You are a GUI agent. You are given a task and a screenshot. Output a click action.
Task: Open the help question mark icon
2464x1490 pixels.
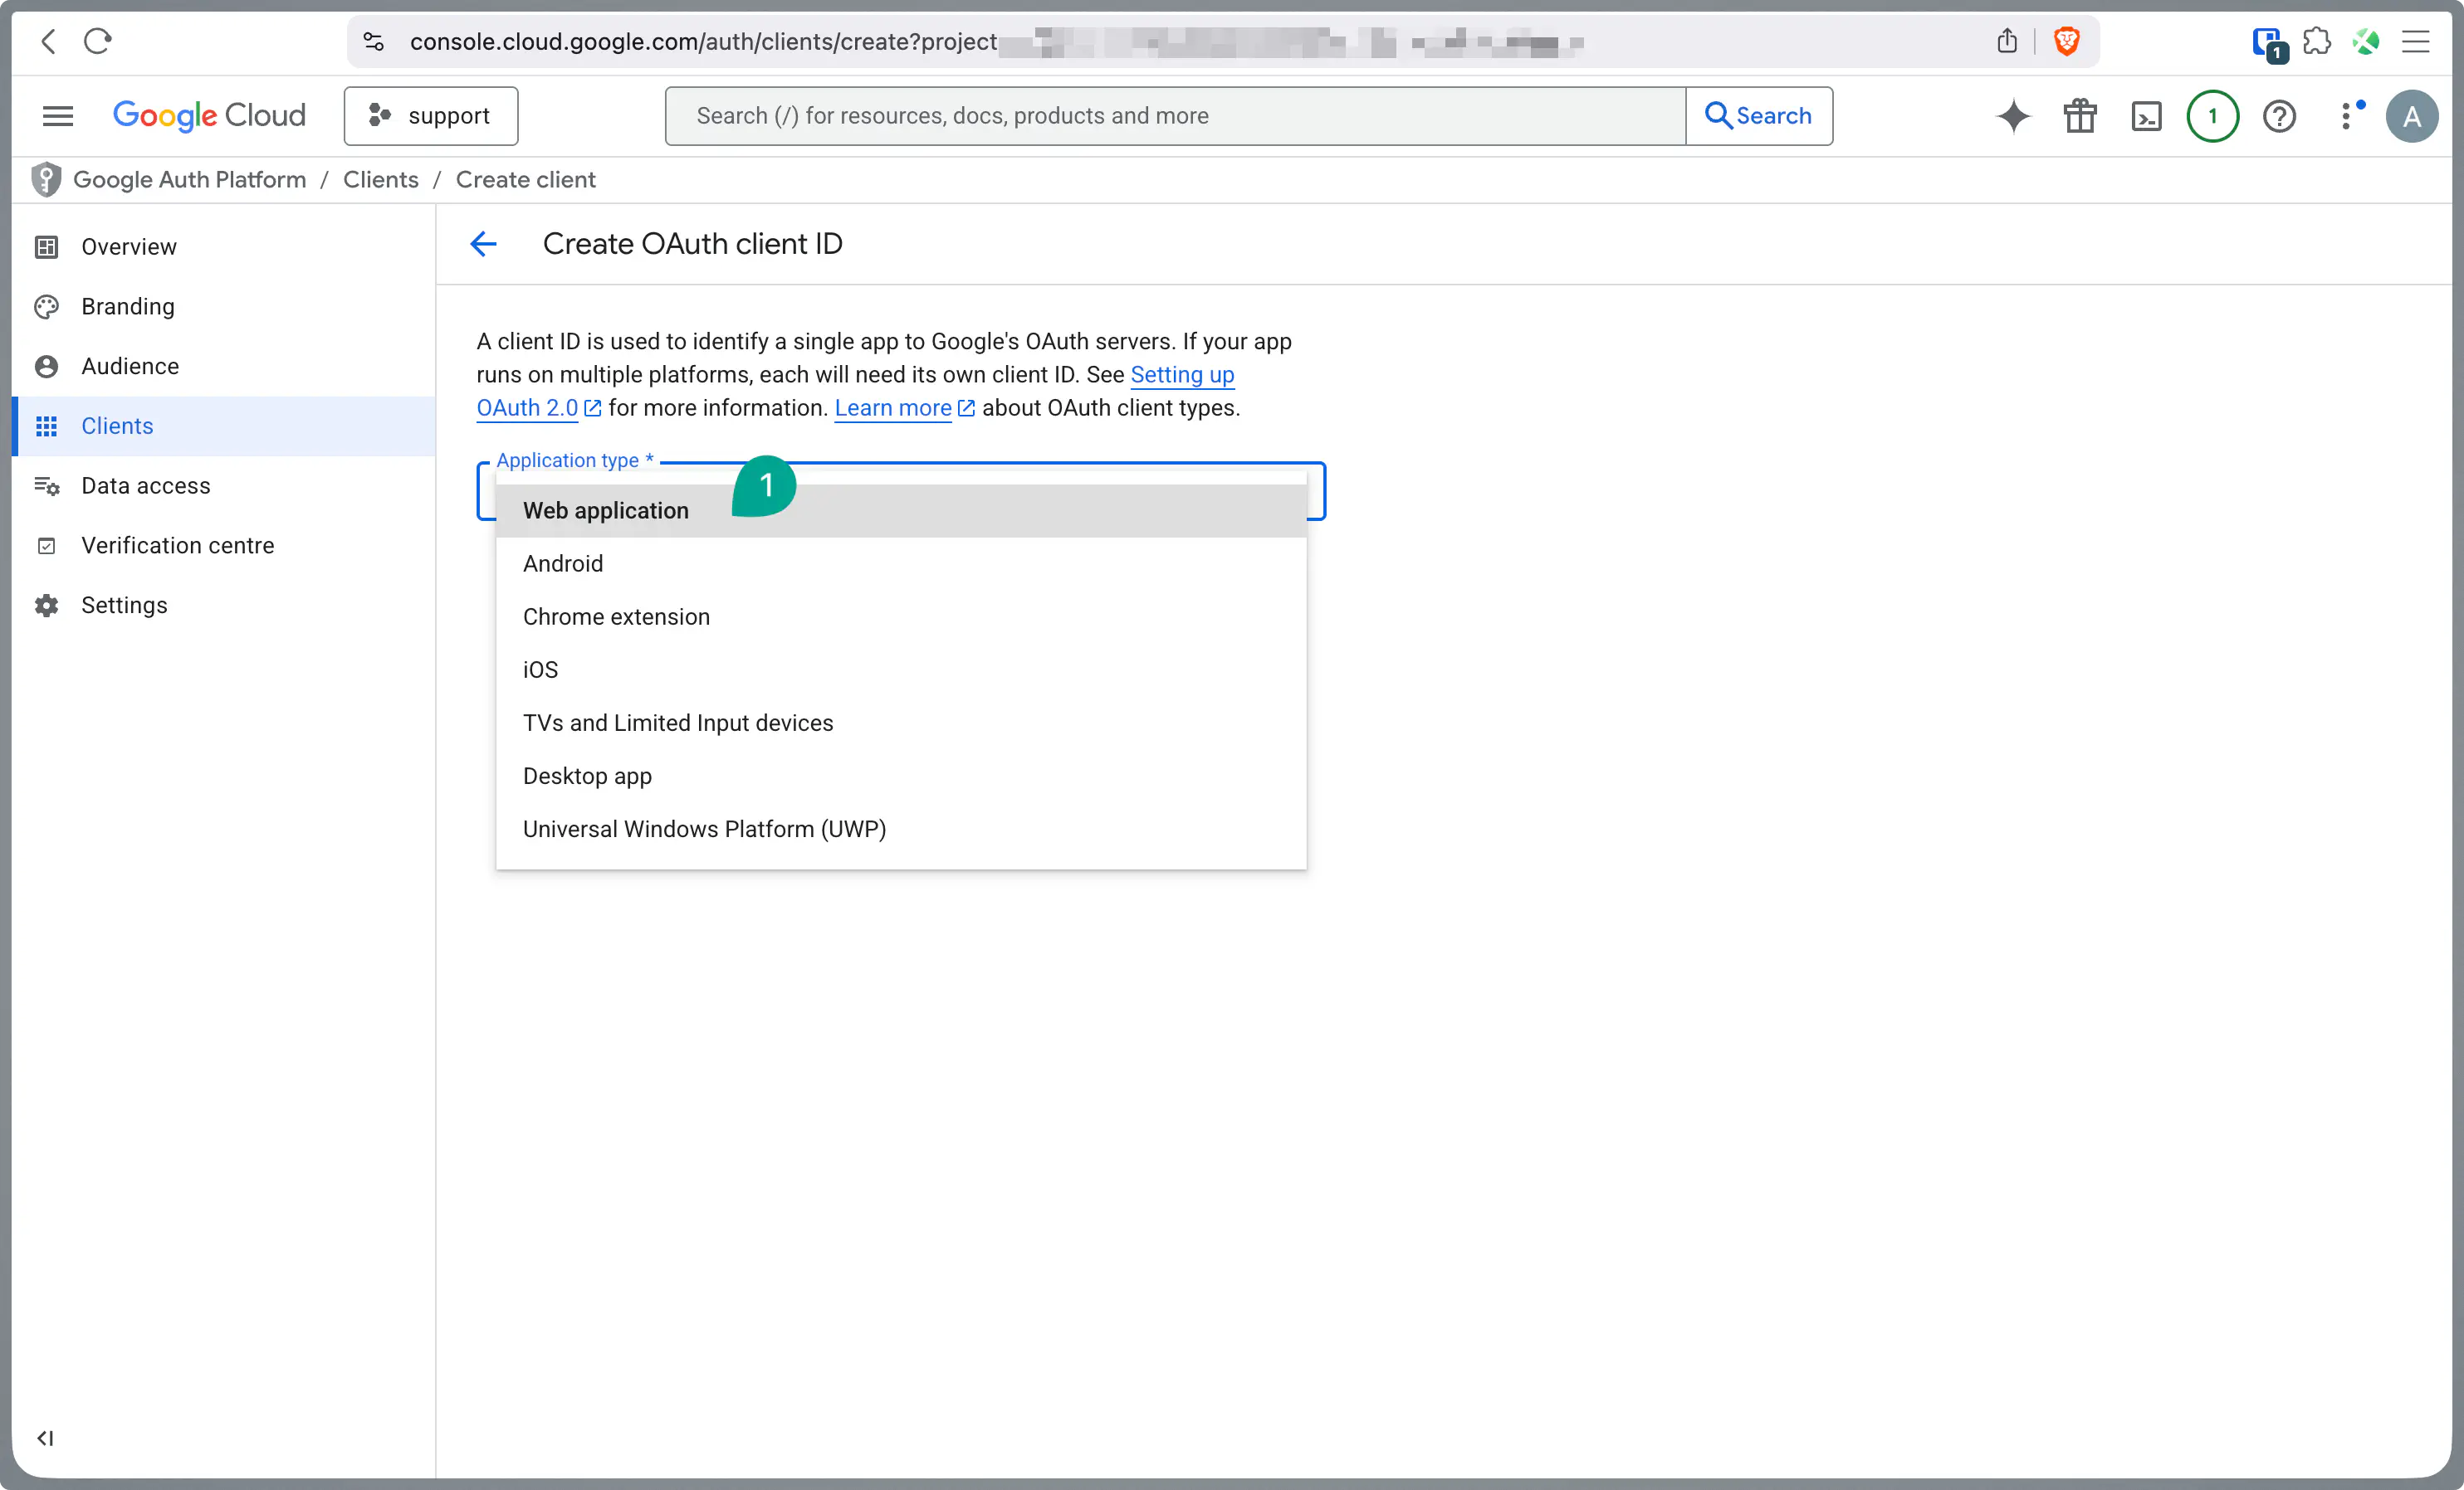[x=2279, y=116]
